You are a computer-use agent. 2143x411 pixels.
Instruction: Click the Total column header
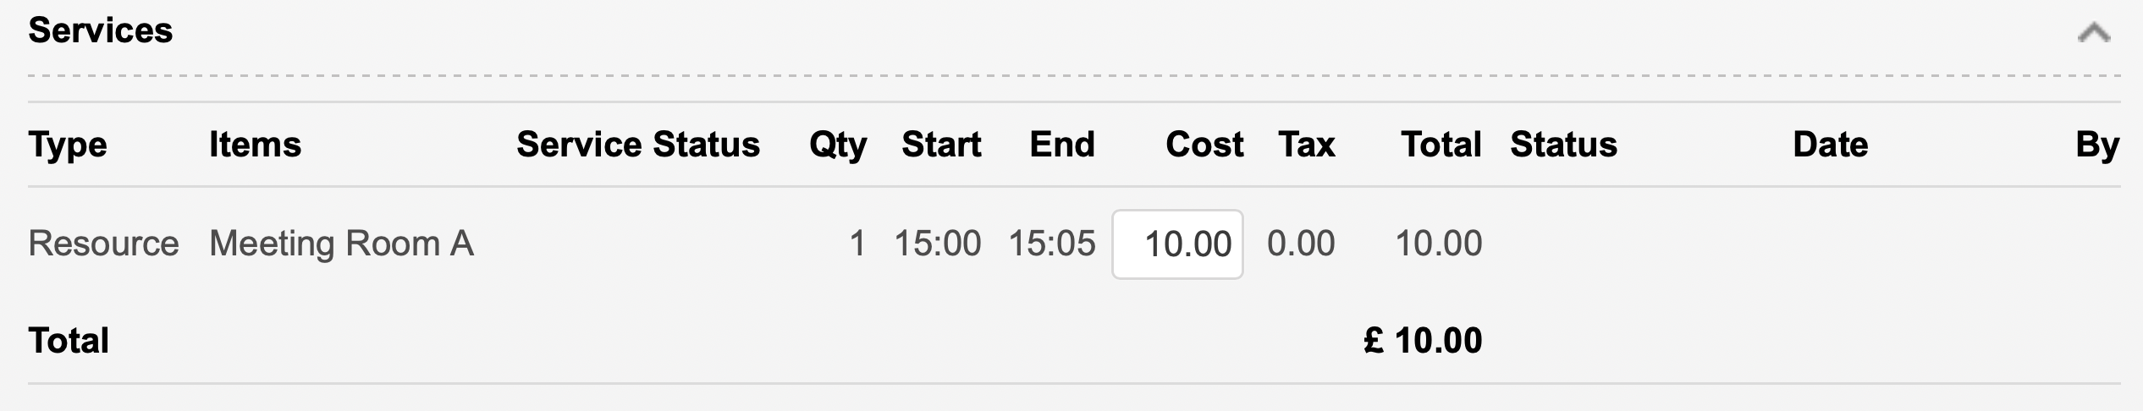[x=1441, y=145]
